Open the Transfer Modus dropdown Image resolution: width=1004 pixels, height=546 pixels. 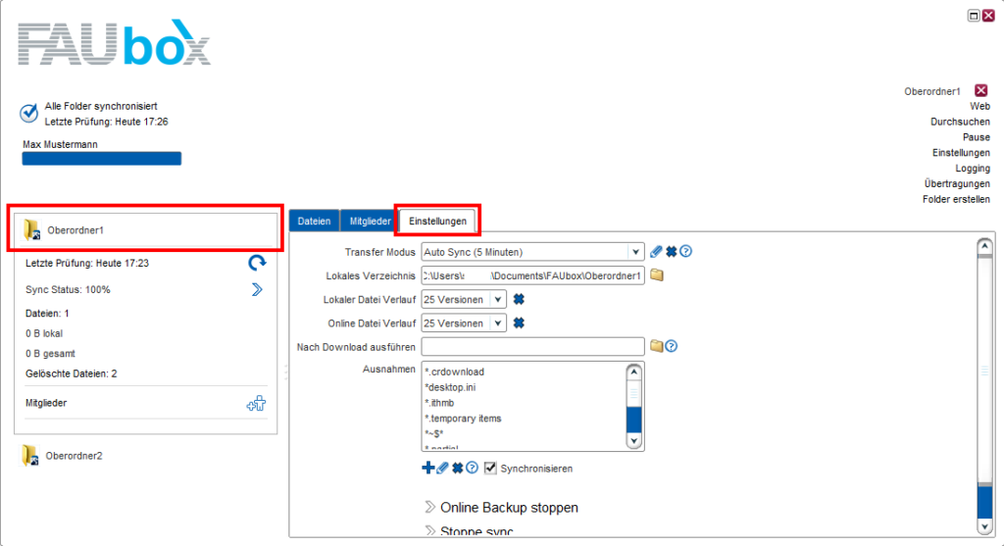pyautogui.click(x=634, y=252)
